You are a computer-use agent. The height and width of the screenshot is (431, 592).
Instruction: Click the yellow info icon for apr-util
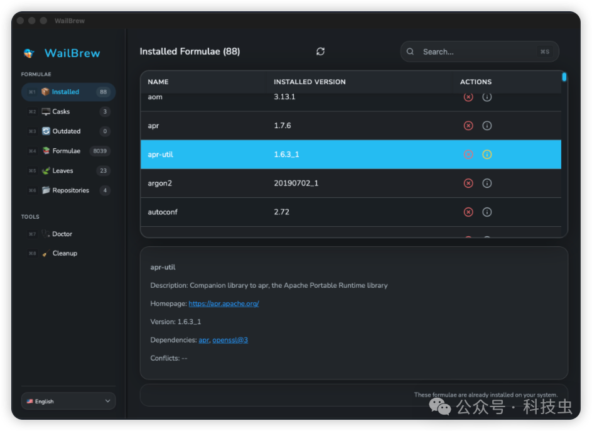point(487,155)
